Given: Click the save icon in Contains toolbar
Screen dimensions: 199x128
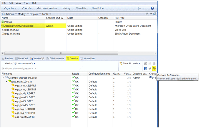Looking at the screenshot, I should point(145,68).
